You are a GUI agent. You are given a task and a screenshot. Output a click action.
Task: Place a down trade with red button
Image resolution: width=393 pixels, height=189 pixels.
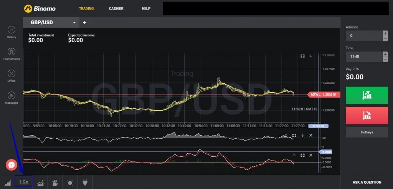367,116
